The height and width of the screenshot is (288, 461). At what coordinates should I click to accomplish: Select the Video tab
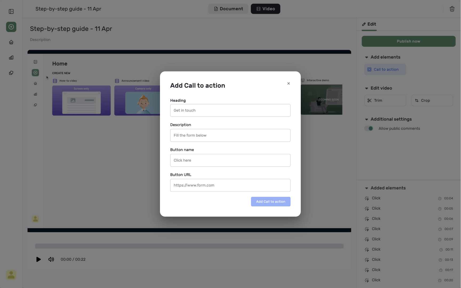coord(265,9)
